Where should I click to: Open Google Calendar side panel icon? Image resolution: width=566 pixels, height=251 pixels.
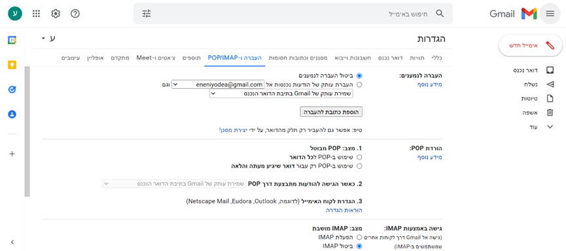click(x=12, y=40)
